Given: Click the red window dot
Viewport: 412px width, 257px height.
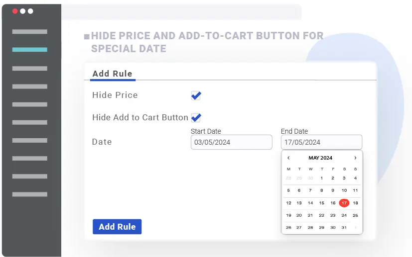Looking at the screenshot, I should pyautogui.click(x=15, y=11).
